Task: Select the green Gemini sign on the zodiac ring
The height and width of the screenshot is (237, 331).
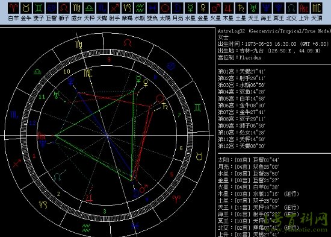Action: [197, 108]
